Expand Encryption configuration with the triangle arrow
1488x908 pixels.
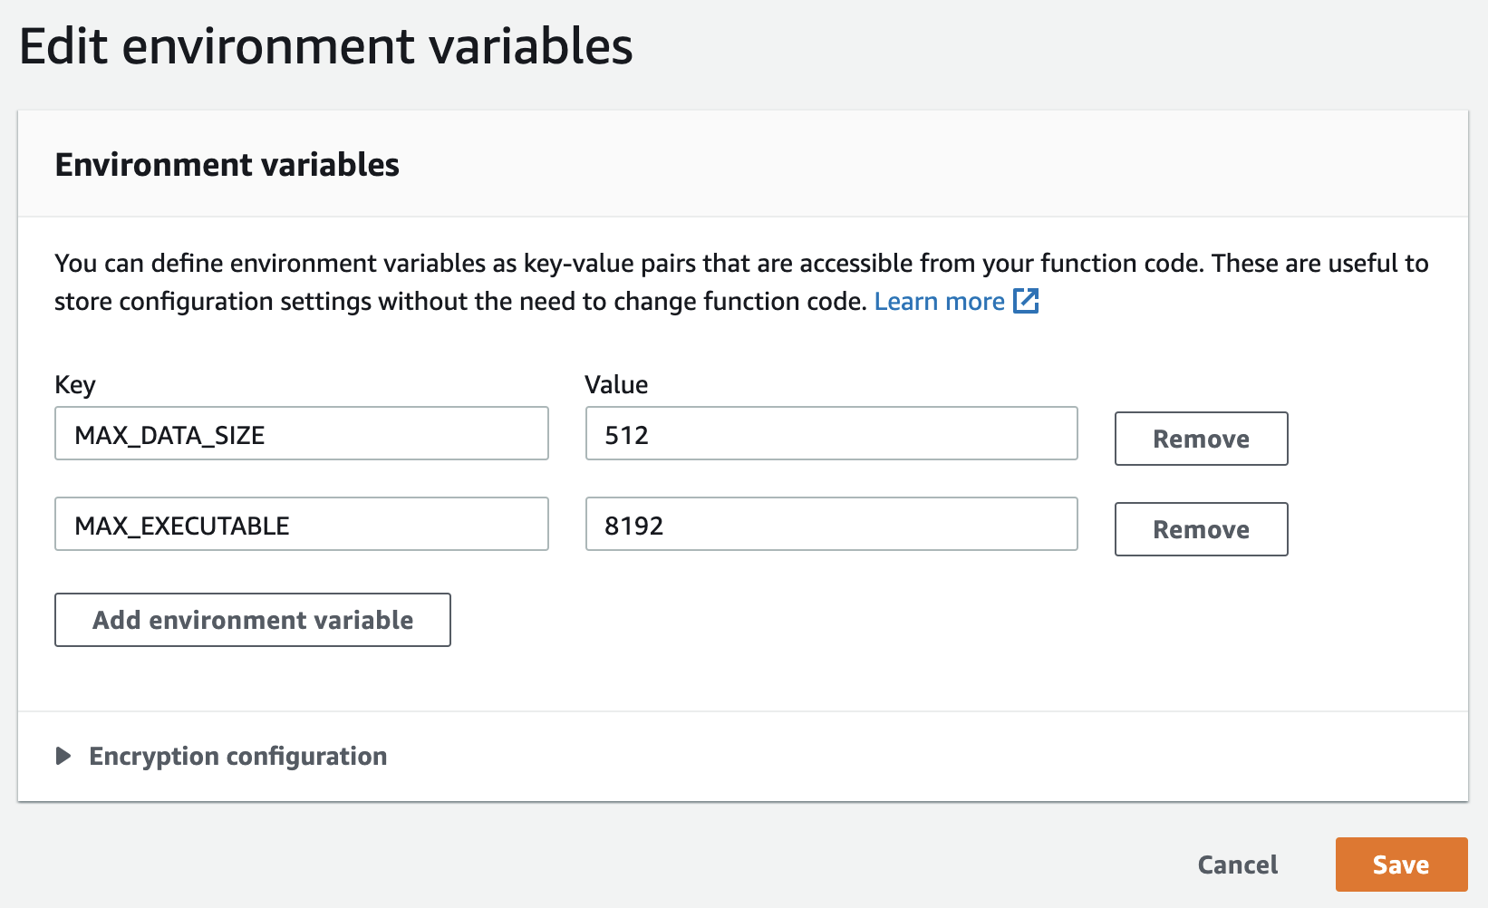63,756
